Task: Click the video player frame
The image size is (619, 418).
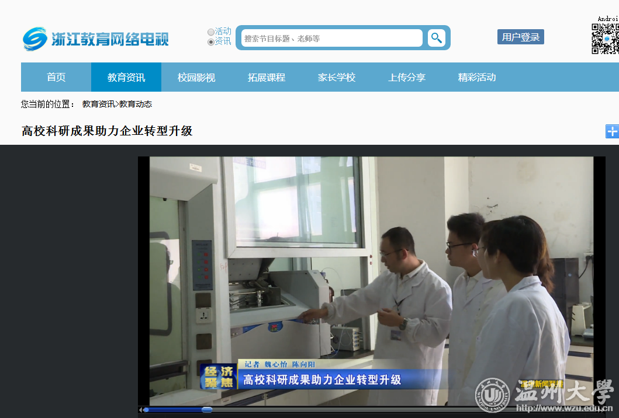Action: [x=371, y=274]
